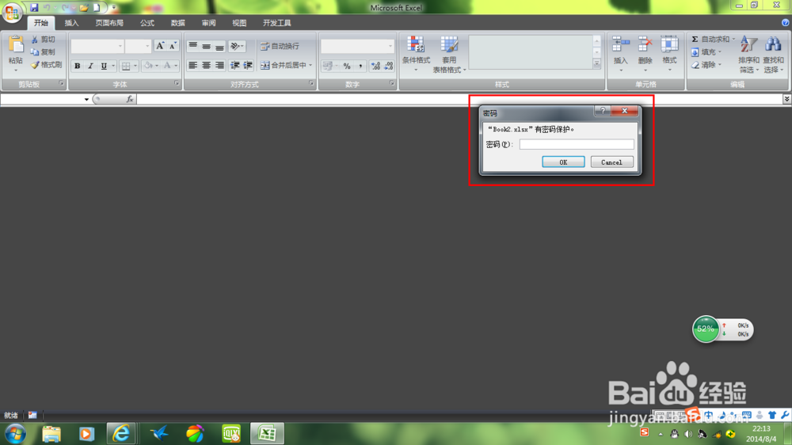
Task: Toggle bottom vertical alignment
Action: point(219,46)
